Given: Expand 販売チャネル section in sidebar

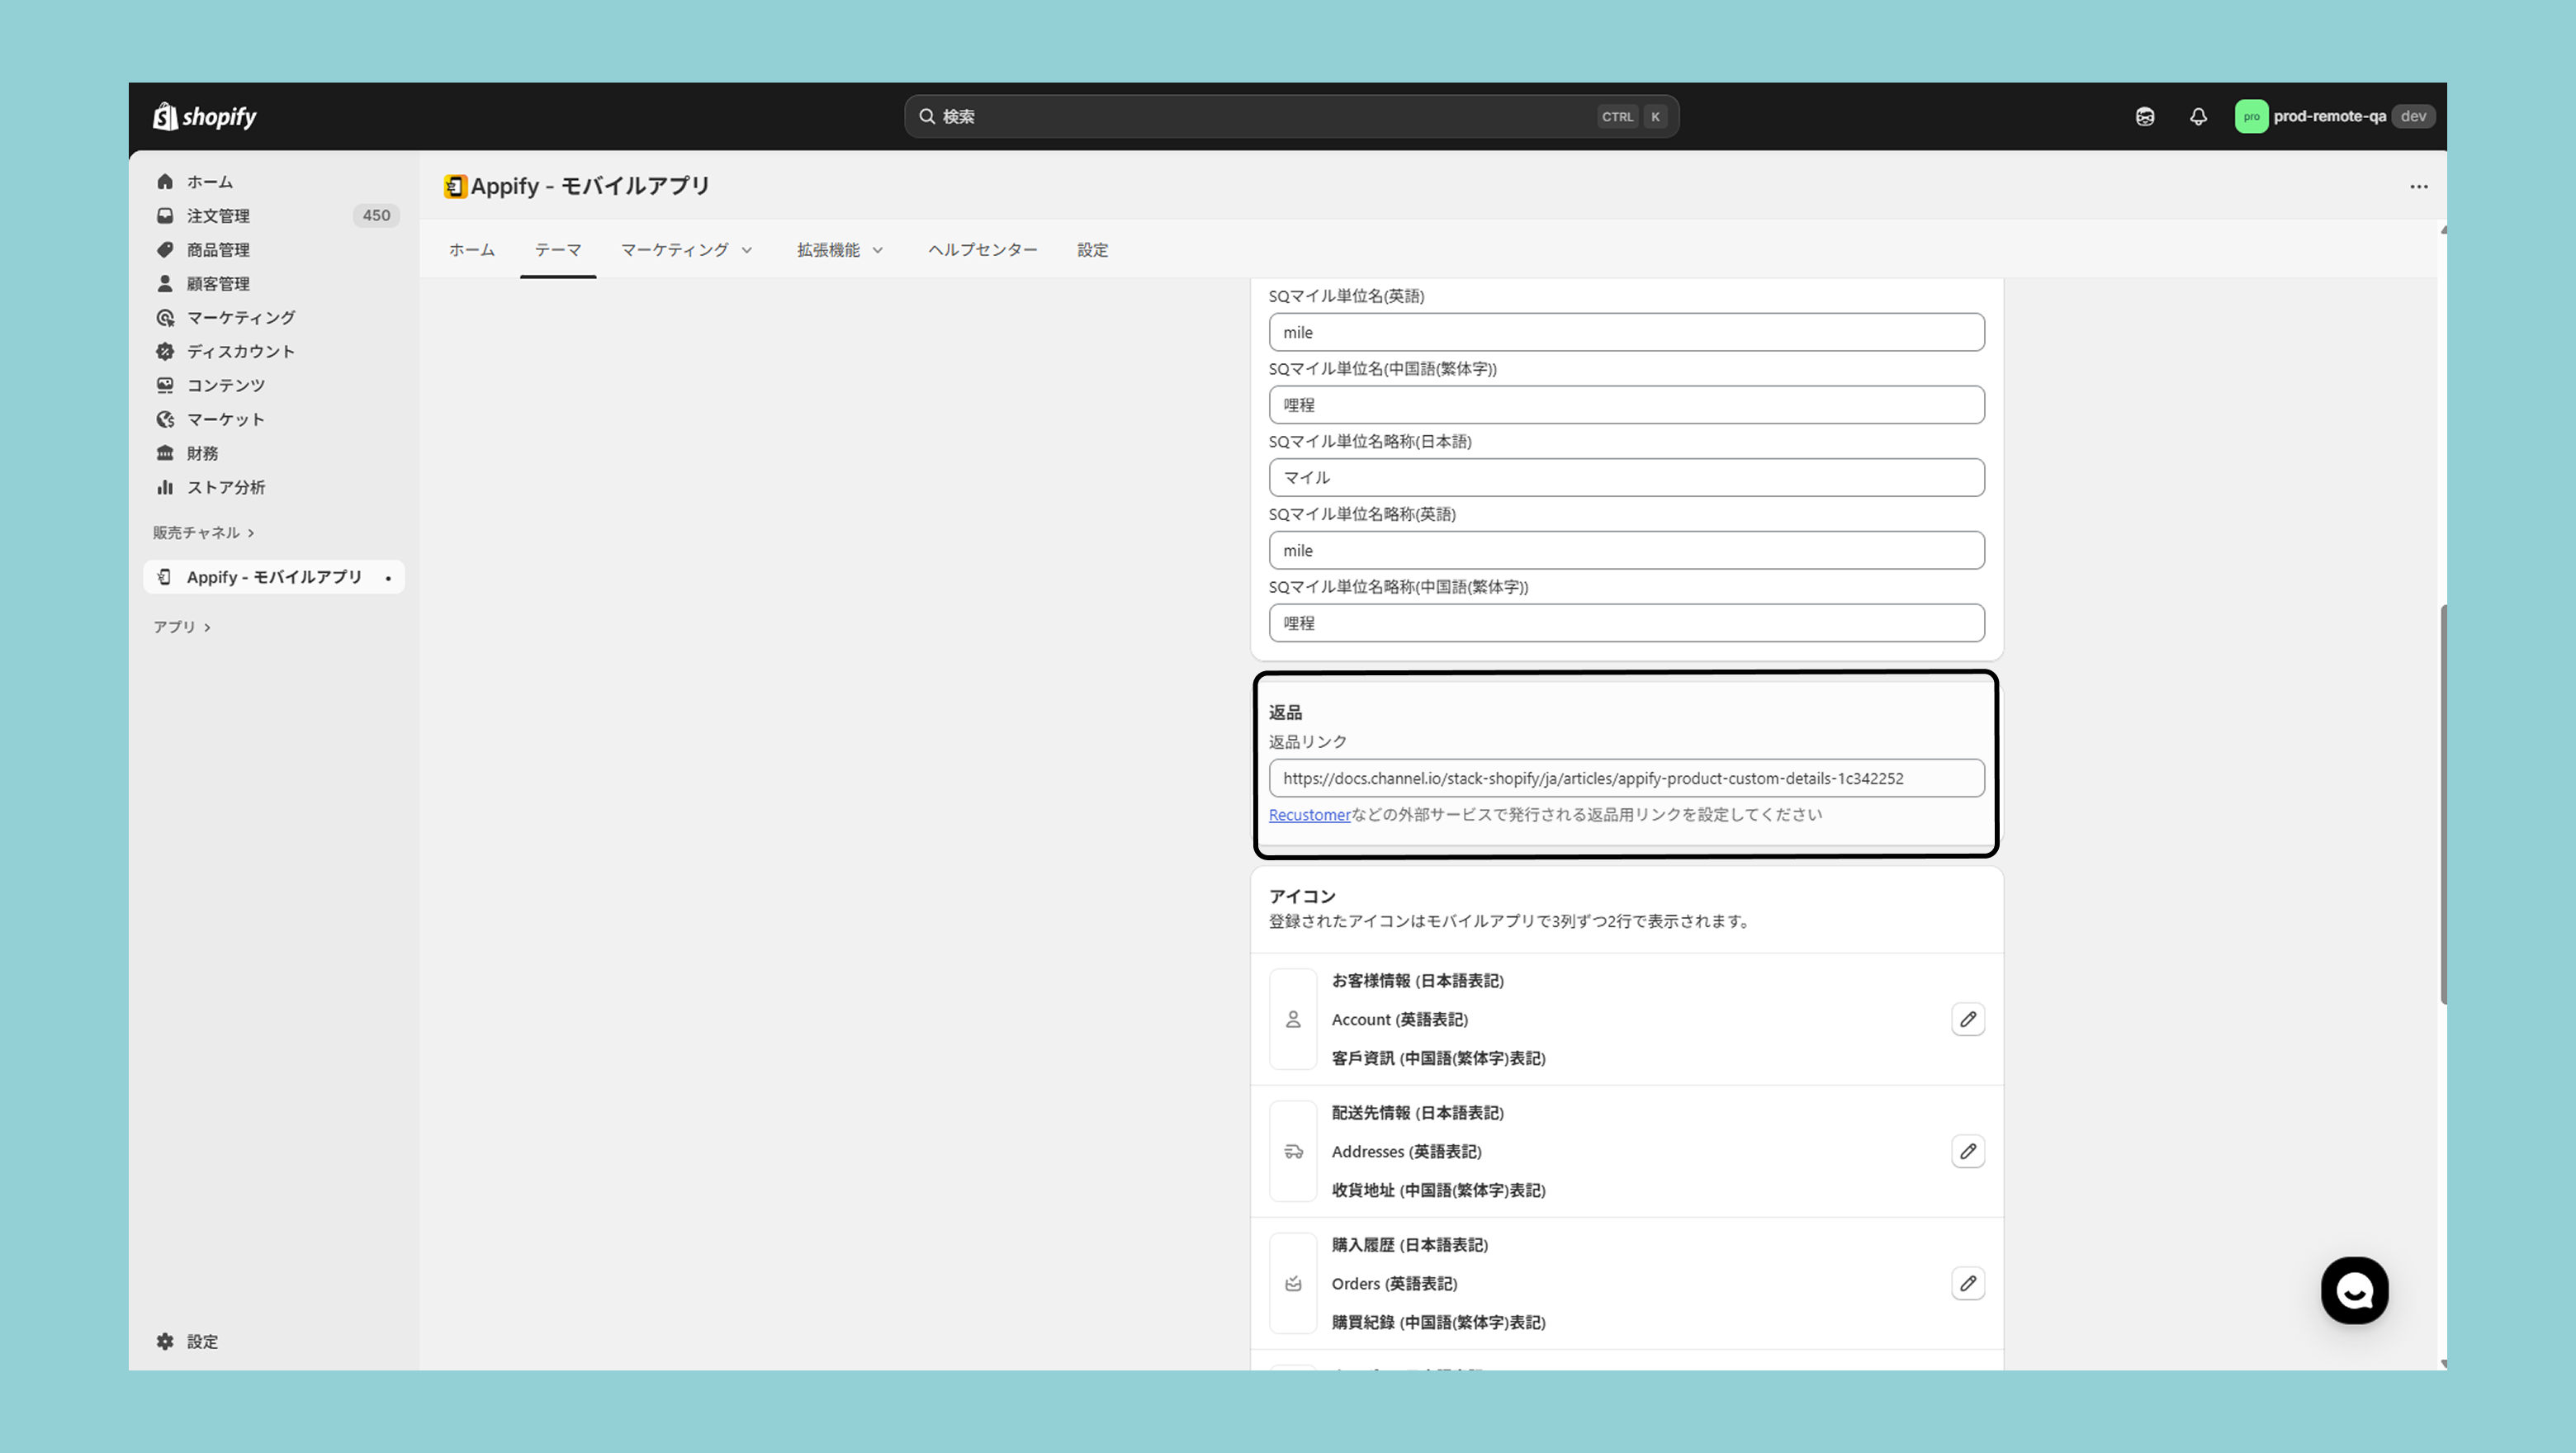Looking at the screenshot, I should (203, 532).
